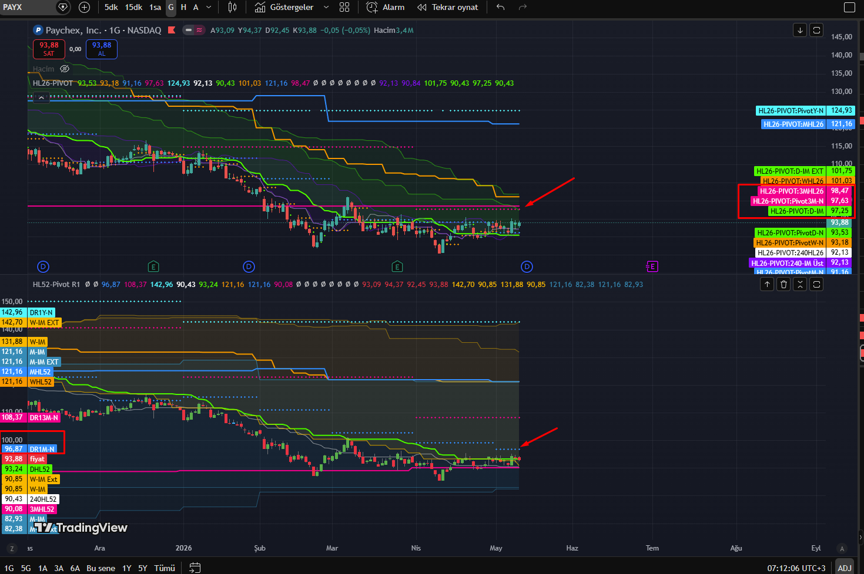Select the HL26-PIVOT:MHL26 121,16 label
Viewport: 864px width, 574px height.
tap(808, 124)
